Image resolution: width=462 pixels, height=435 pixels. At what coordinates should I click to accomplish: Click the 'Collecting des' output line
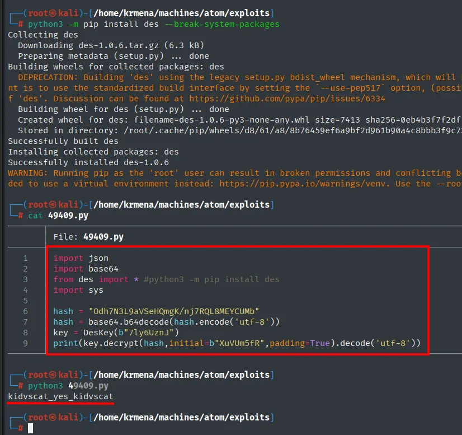point(43,35)
